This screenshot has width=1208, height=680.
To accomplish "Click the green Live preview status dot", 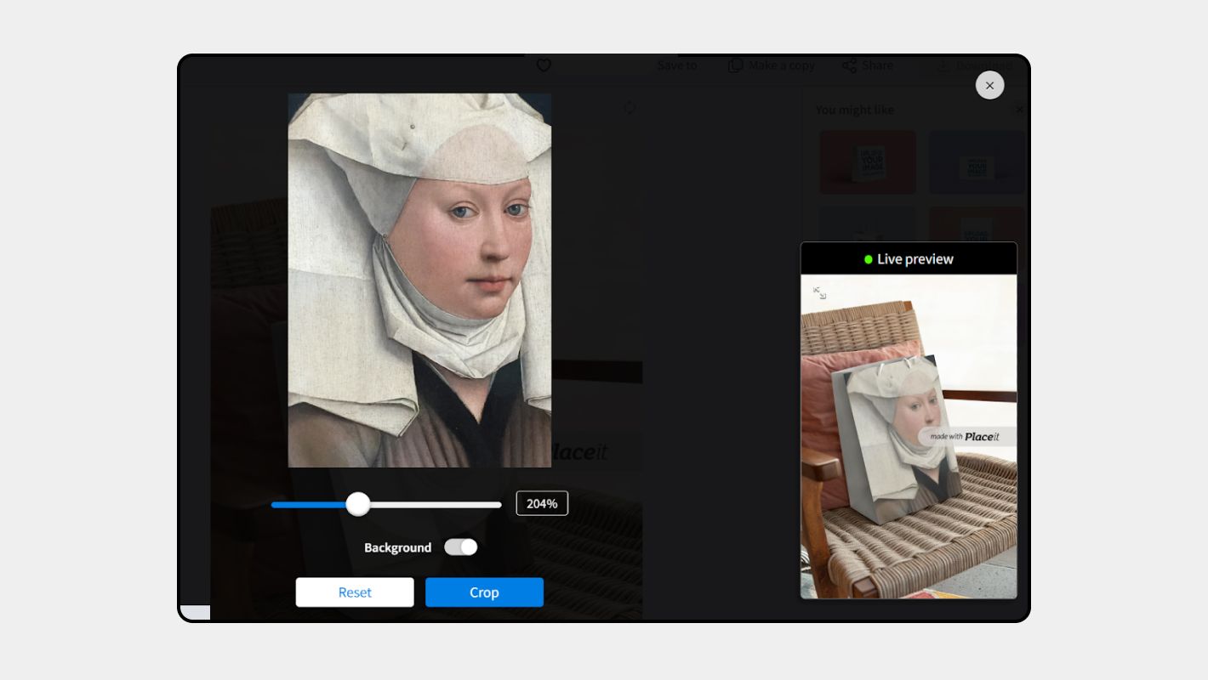I will coord(868,259).
